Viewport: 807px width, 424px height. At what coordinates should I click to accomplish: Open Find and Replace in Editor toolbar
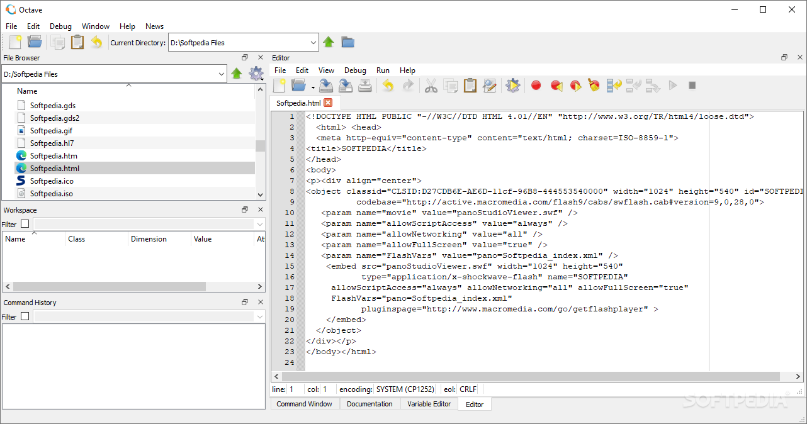point(489,86)
